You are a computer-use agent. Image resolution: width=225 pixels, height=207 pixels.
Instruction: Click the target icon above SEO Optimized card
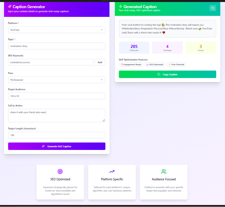tap(60, 172)
